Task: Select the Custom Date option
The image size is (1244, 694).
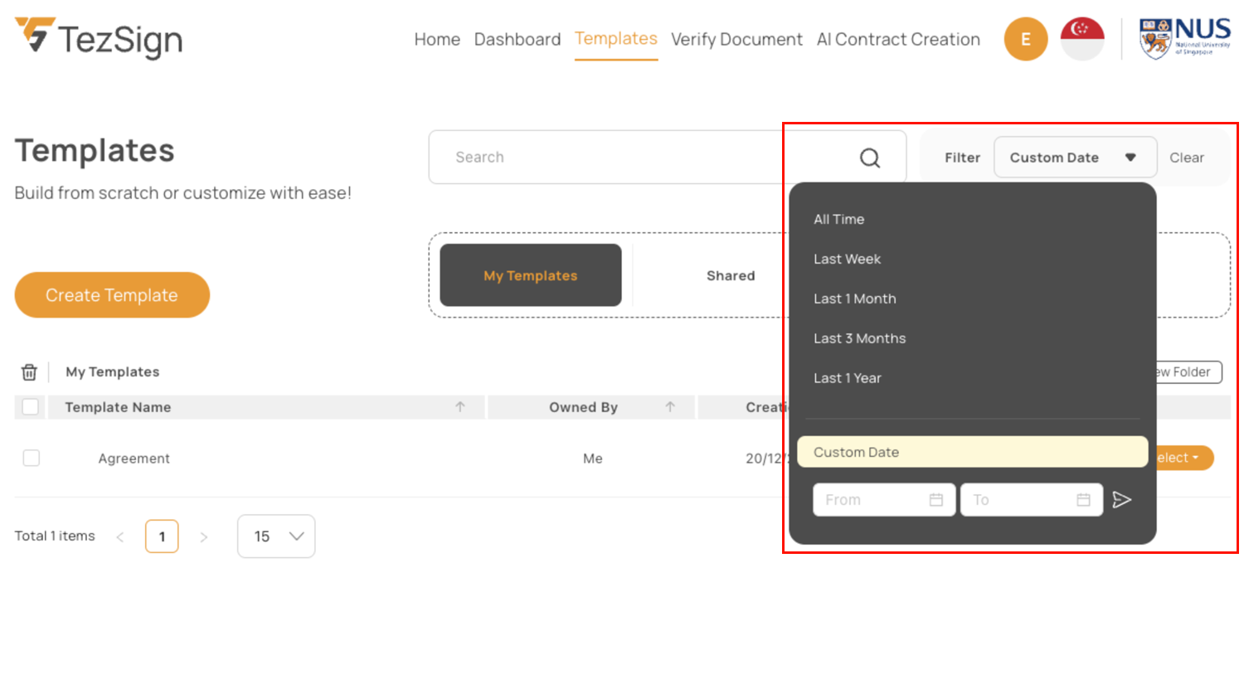Action: pyautogui.click(x=972, y=452)
